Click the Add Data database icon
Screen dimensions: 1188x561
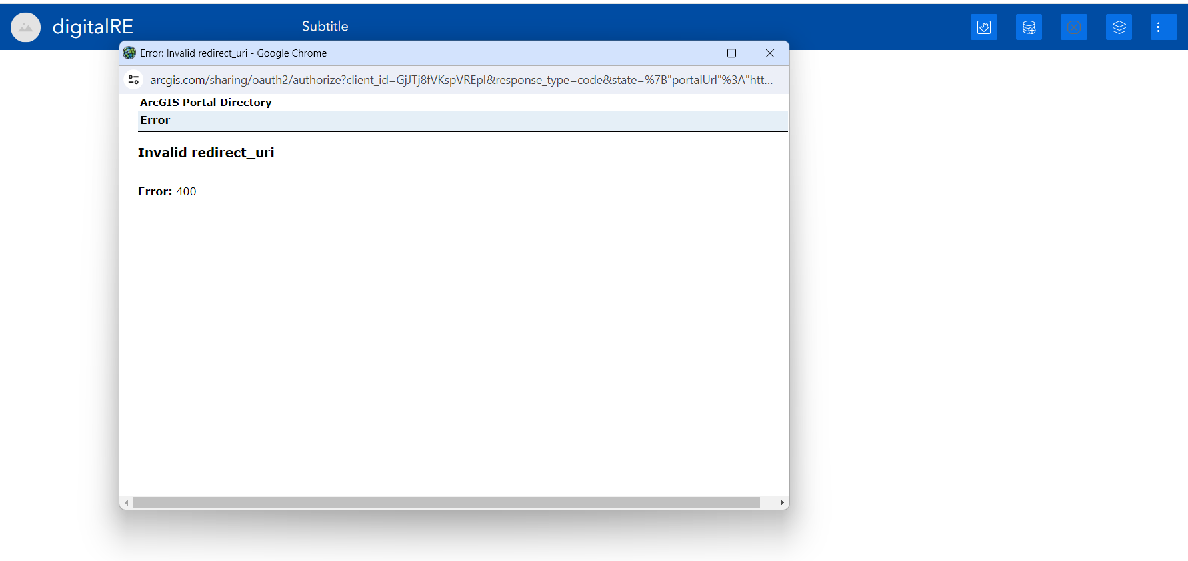tap(1029, 27)
